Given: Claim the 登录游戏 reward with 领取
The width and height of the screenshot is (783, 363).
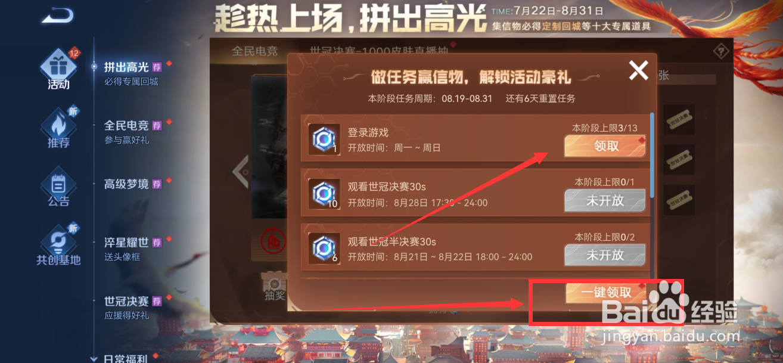Looking at the screenshot, I should tap(605, 146).
